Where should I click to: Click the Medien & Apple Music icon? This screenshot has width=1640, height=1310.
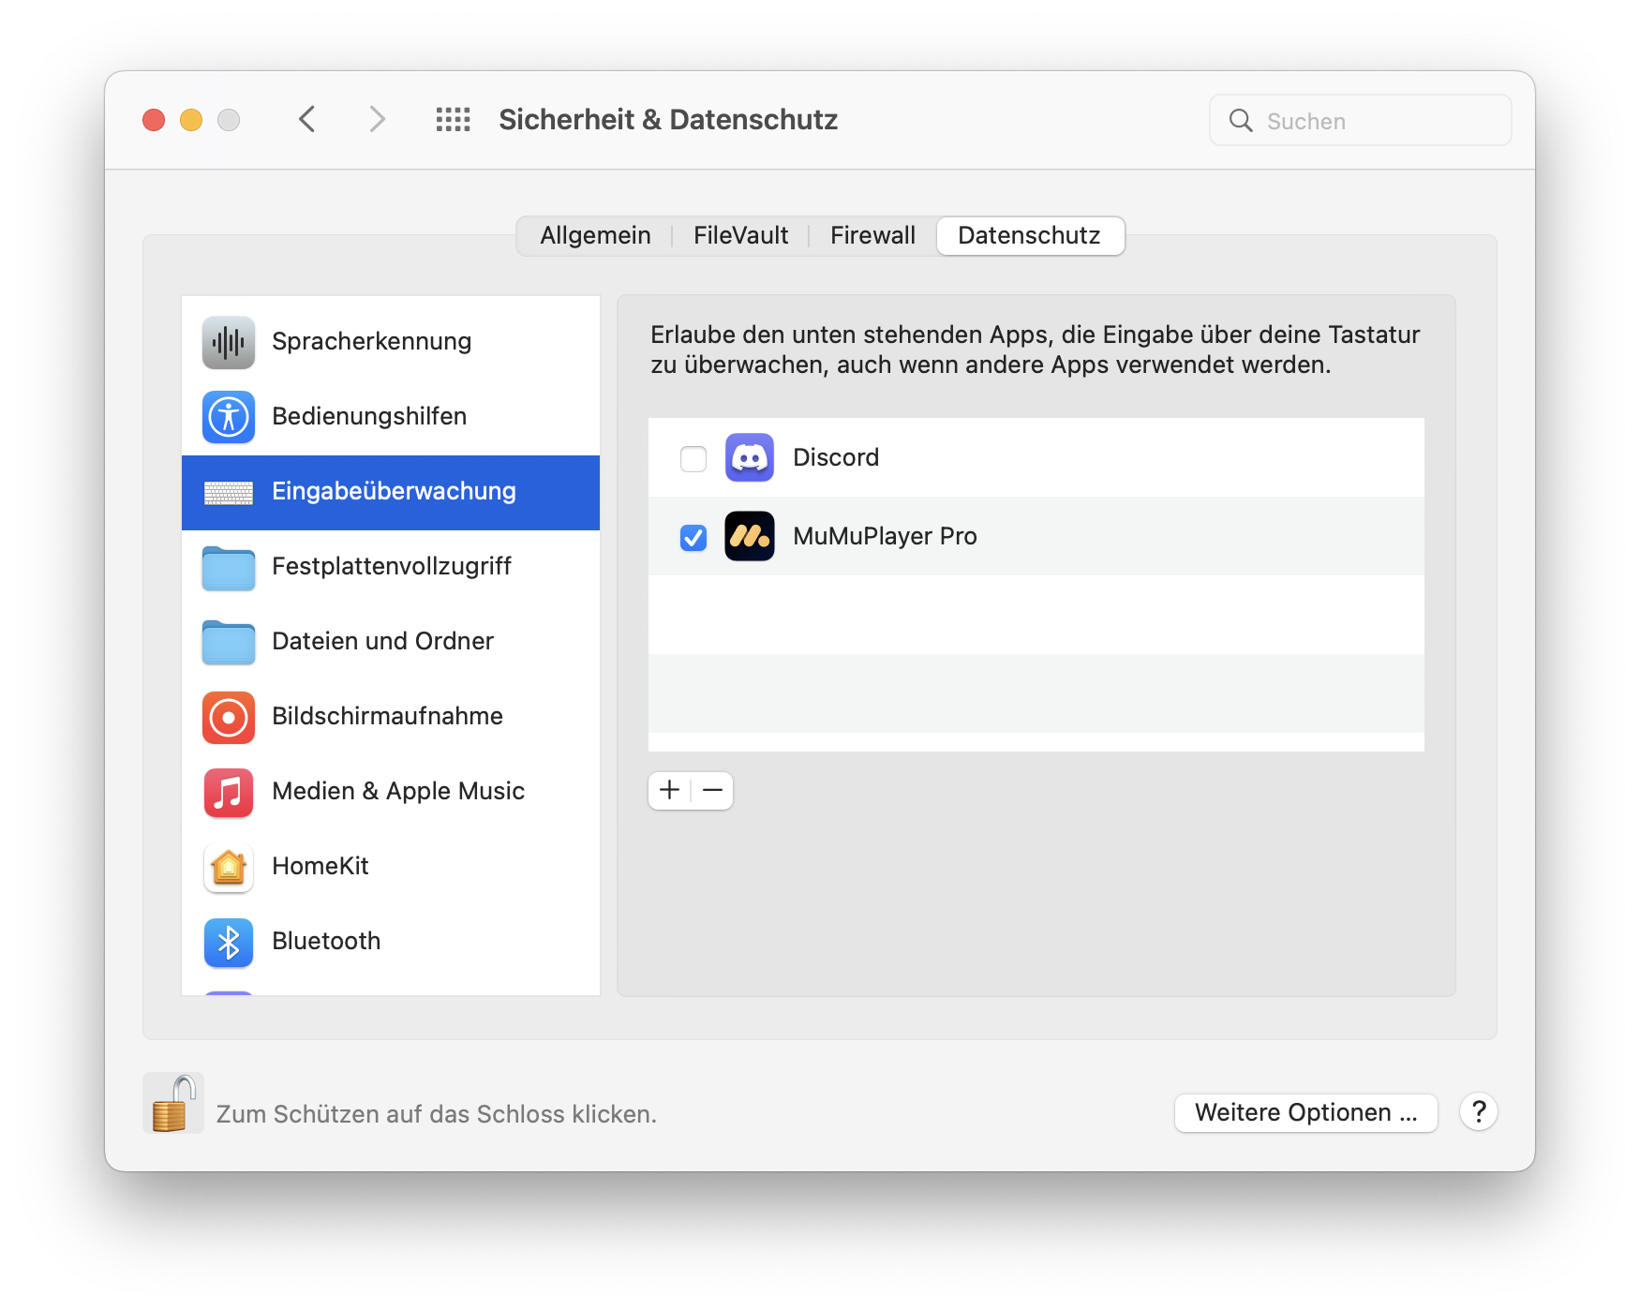[228, 792]
